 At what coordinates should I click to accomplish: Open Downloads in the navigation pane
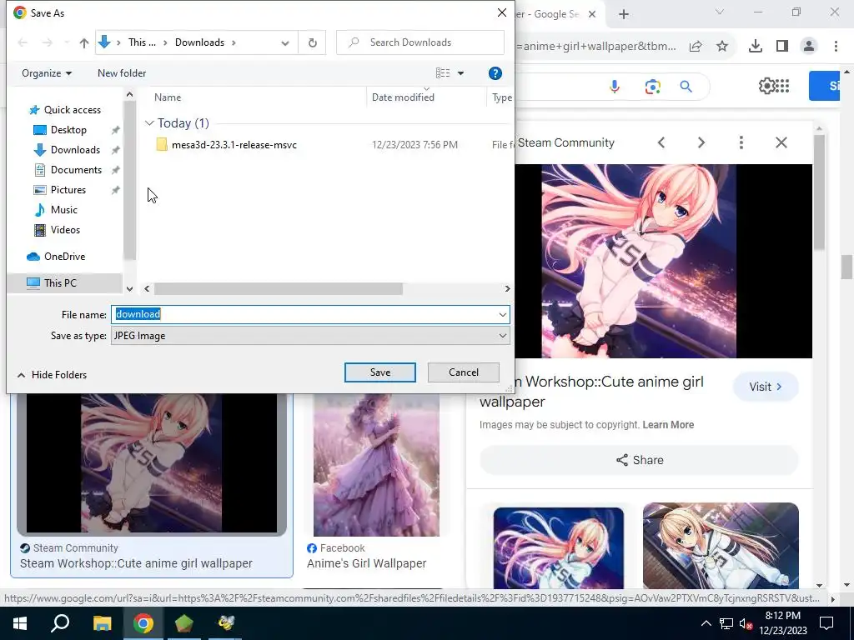click(x=75, y=150)
